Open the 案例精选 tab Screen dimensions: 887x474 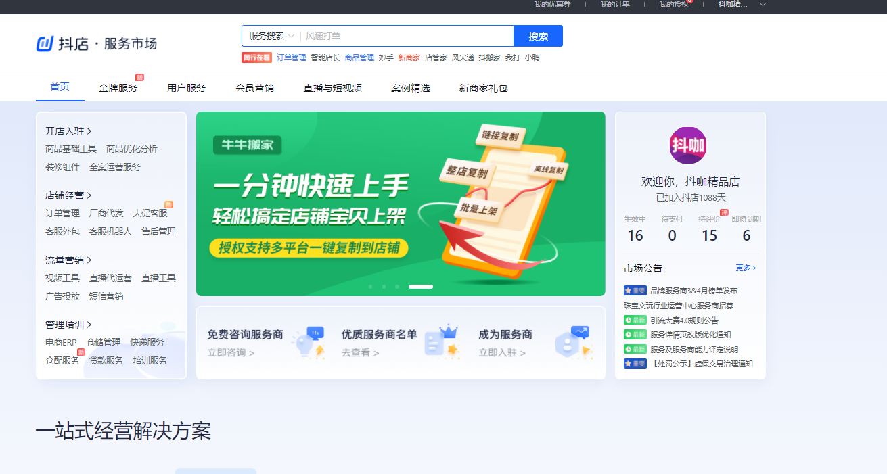(x=410, y=88)
